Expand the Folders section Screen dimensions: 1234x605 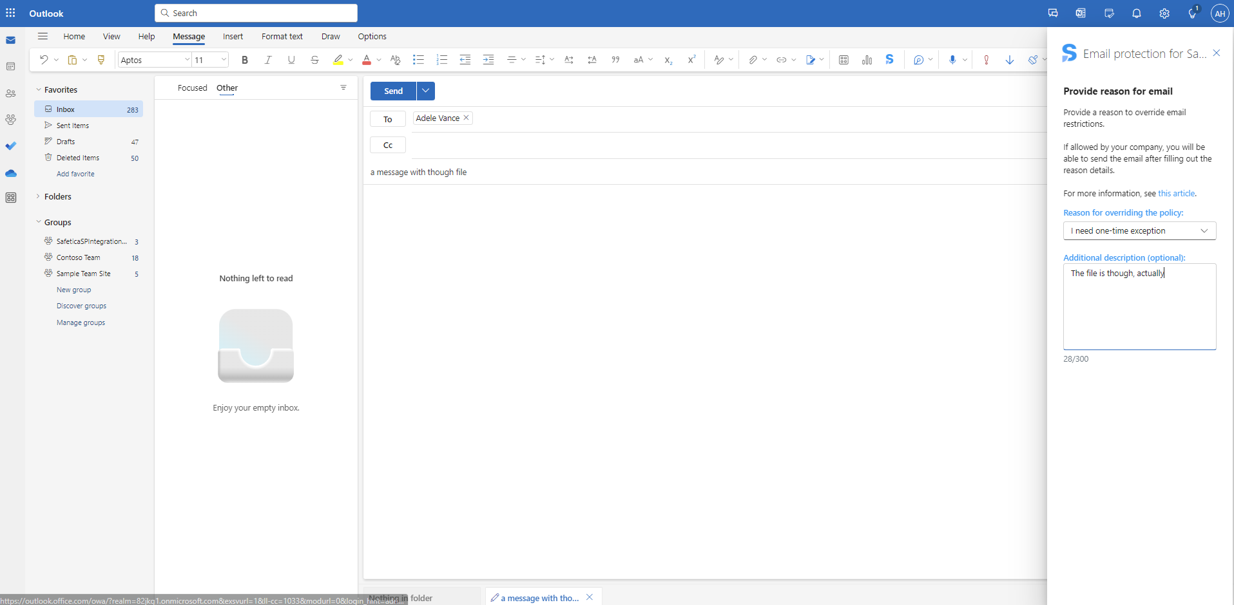click(x=39, y=196)
